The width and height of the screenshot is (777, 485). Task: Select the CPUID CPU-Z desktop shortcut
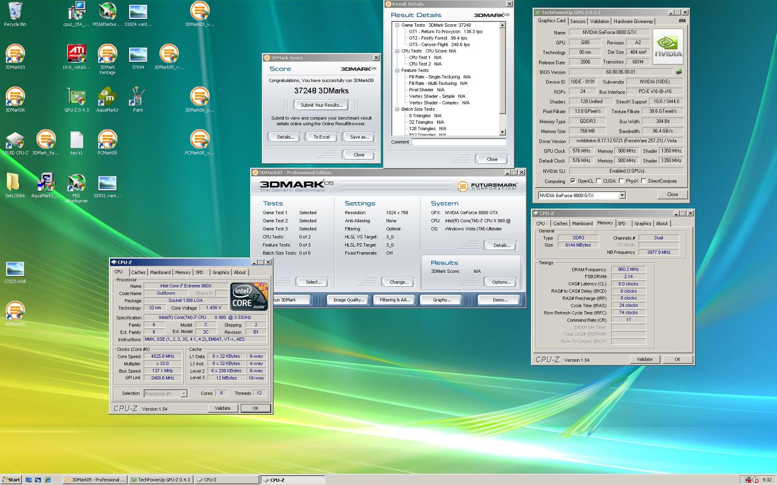(x=15, y=142)
